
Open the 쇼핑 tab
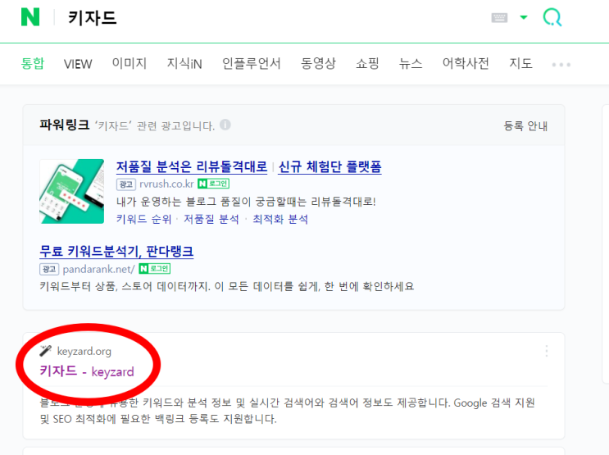pyautogui.click(x=367, y=63)
